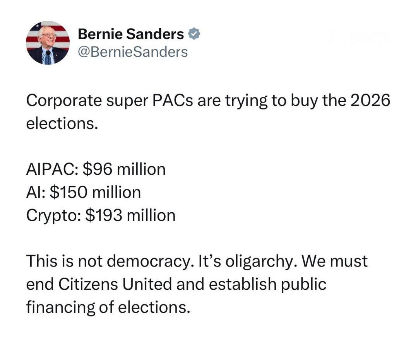Click the phrase "We must"

pos(335,261)
